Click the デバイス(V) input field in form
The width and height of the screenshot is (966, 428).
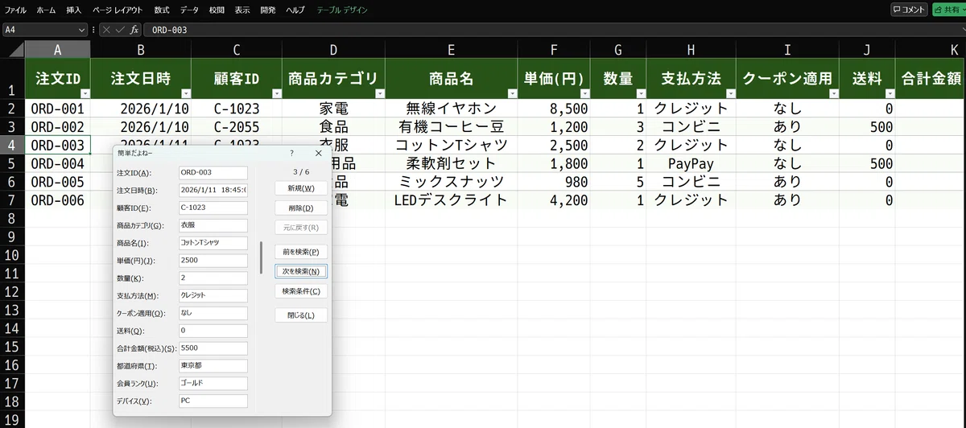click(213, 400)
